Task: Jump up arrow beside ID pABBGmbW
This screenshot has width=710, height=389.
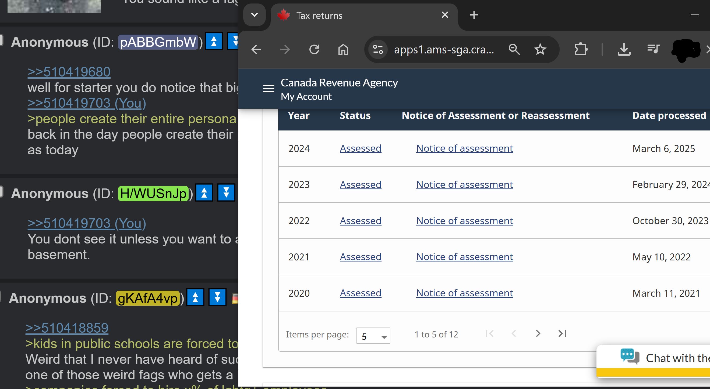Action: click(214, 41)
